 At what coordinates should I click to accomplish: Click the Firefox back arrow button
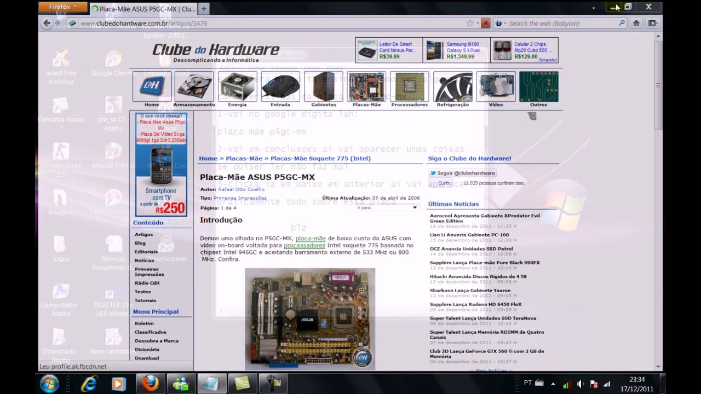pos(47,23)
